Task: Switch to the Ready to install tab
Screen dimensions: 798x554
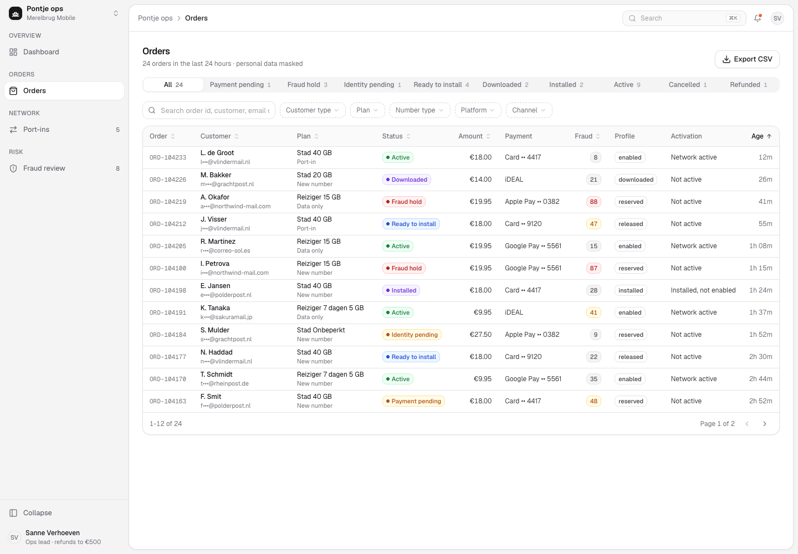Action: [442, 85]
